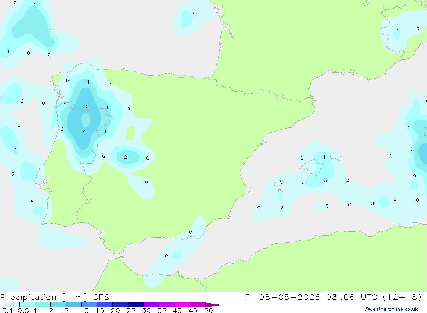Click the '3' precipitation value over northern Portugal
Viewport: 427px width, 313px height.
click(x=86, y=106)
